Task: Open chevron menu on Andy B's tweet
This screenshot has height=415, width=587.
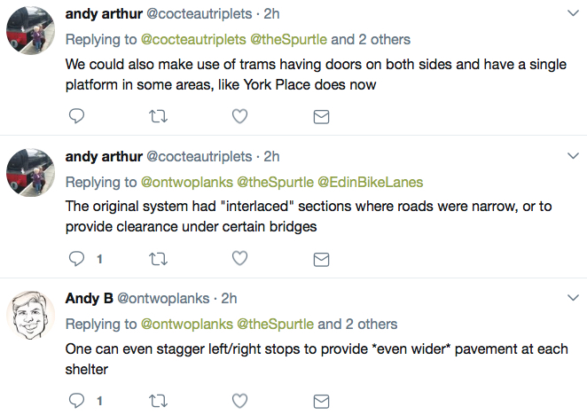Action: (573, 298)
